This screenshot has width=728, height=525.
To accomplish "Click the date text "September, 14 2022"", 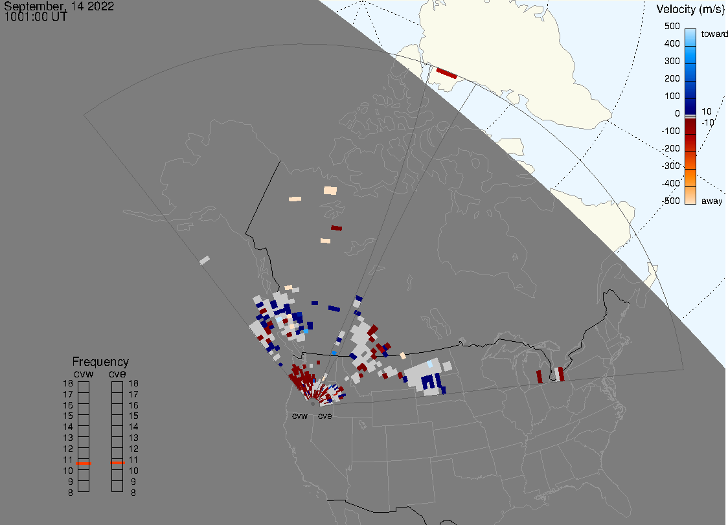I will click(59, 6).
